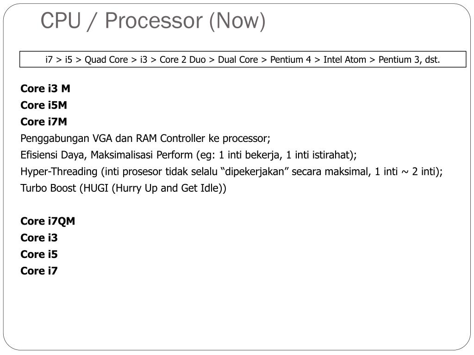
Task: Select the bold heading Core i7M
Action: 44,122
